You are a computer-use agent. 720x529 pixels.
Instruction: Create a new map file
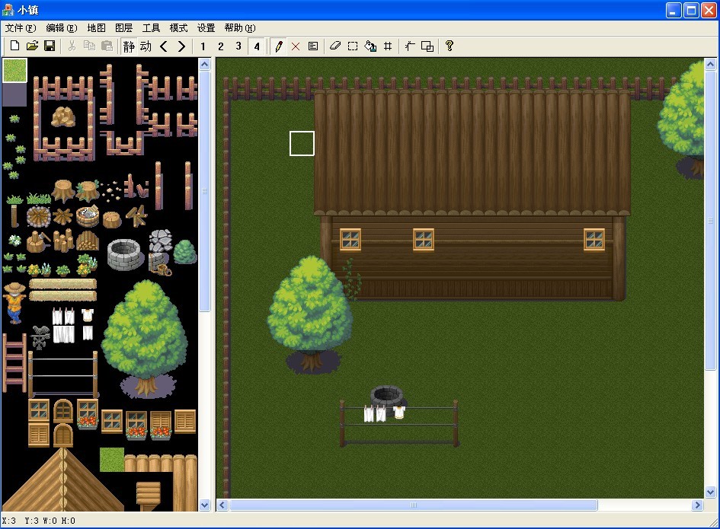point(14,46)
